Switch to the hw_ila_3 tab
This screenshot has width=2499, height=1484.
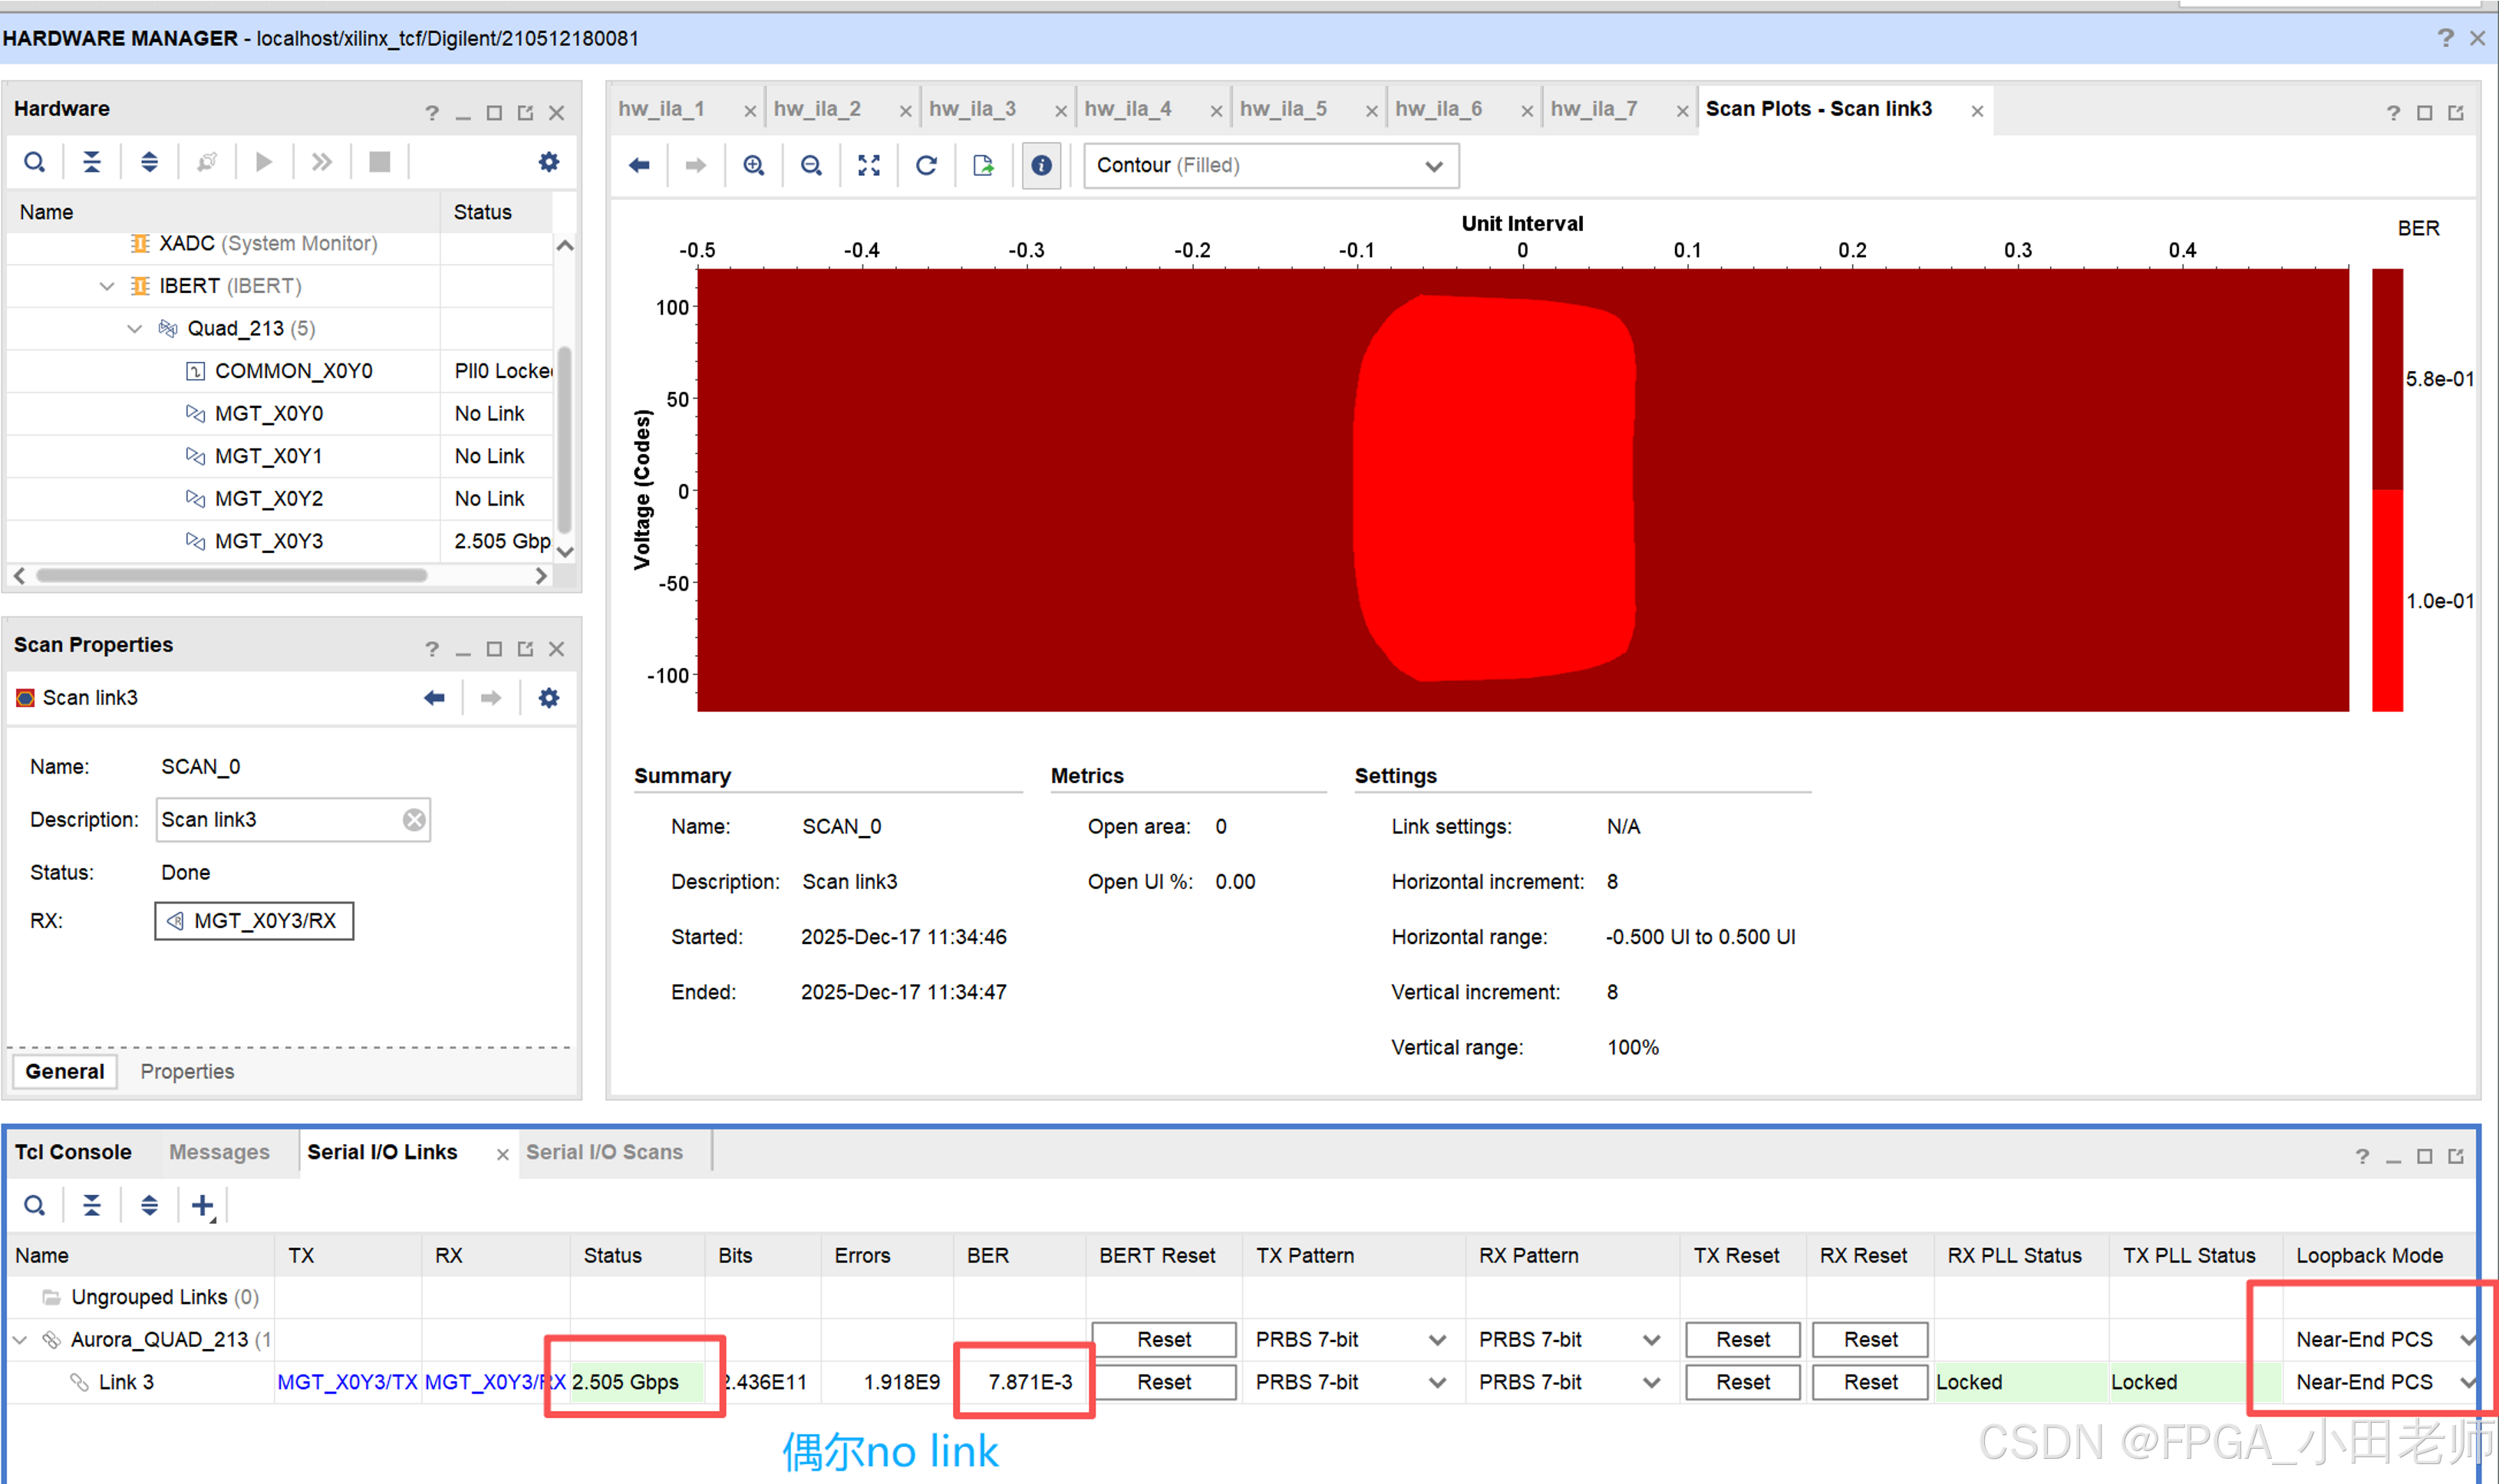[x=971, y=109]
